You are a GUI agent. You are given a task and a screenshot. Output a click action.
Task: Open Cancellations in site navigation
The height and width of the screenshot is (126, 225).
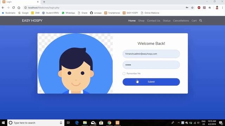click(x=181, y=21)
